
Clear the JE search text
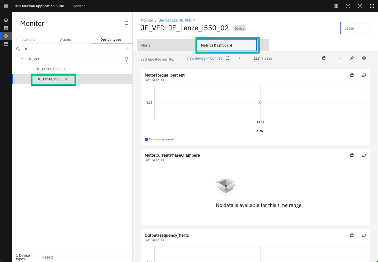[127, 49]
